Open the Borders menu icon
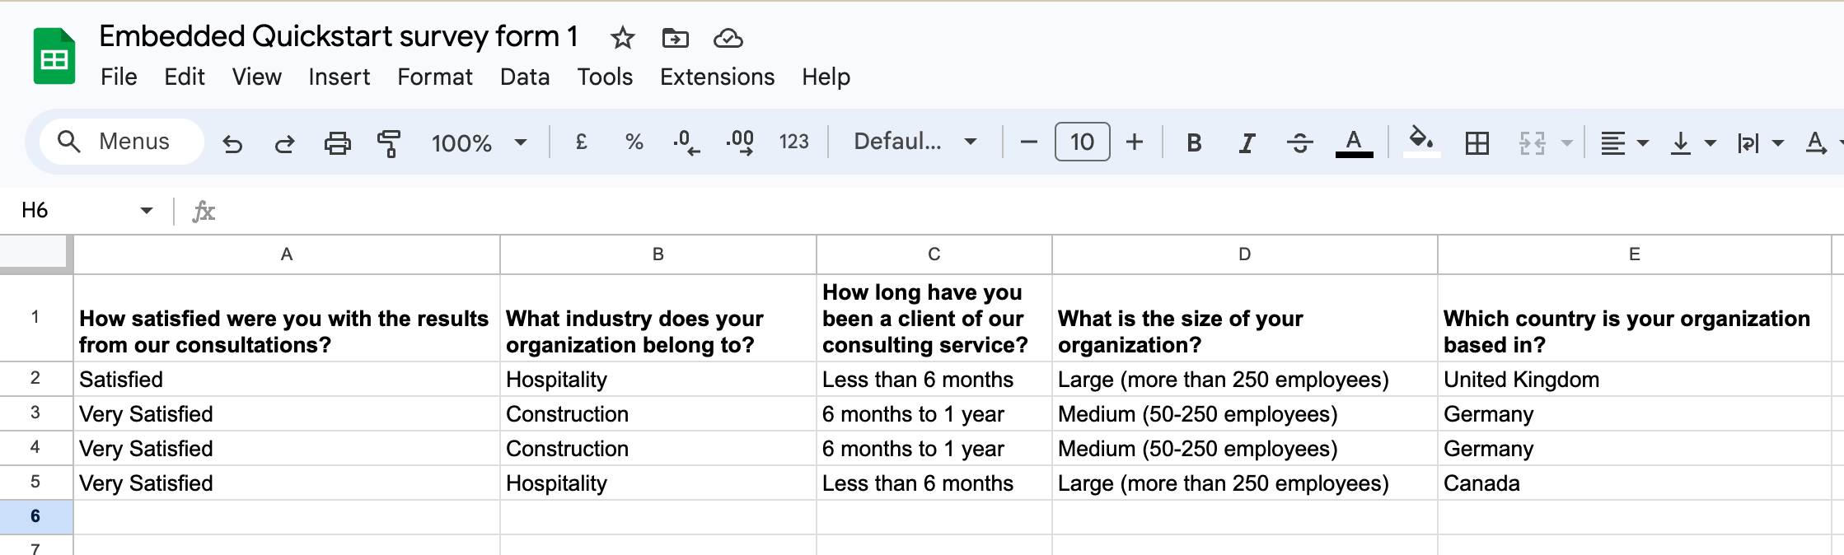This screenshot has width=1844, height=555. pos(1477,142)
